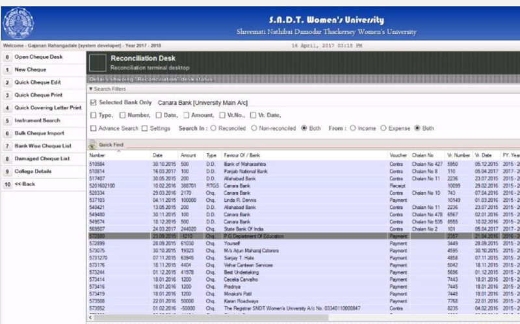The height and width of the screenshot is (324, 520).
Task: Select row 573414 Cecelia Carvalho
Action: 304,280
